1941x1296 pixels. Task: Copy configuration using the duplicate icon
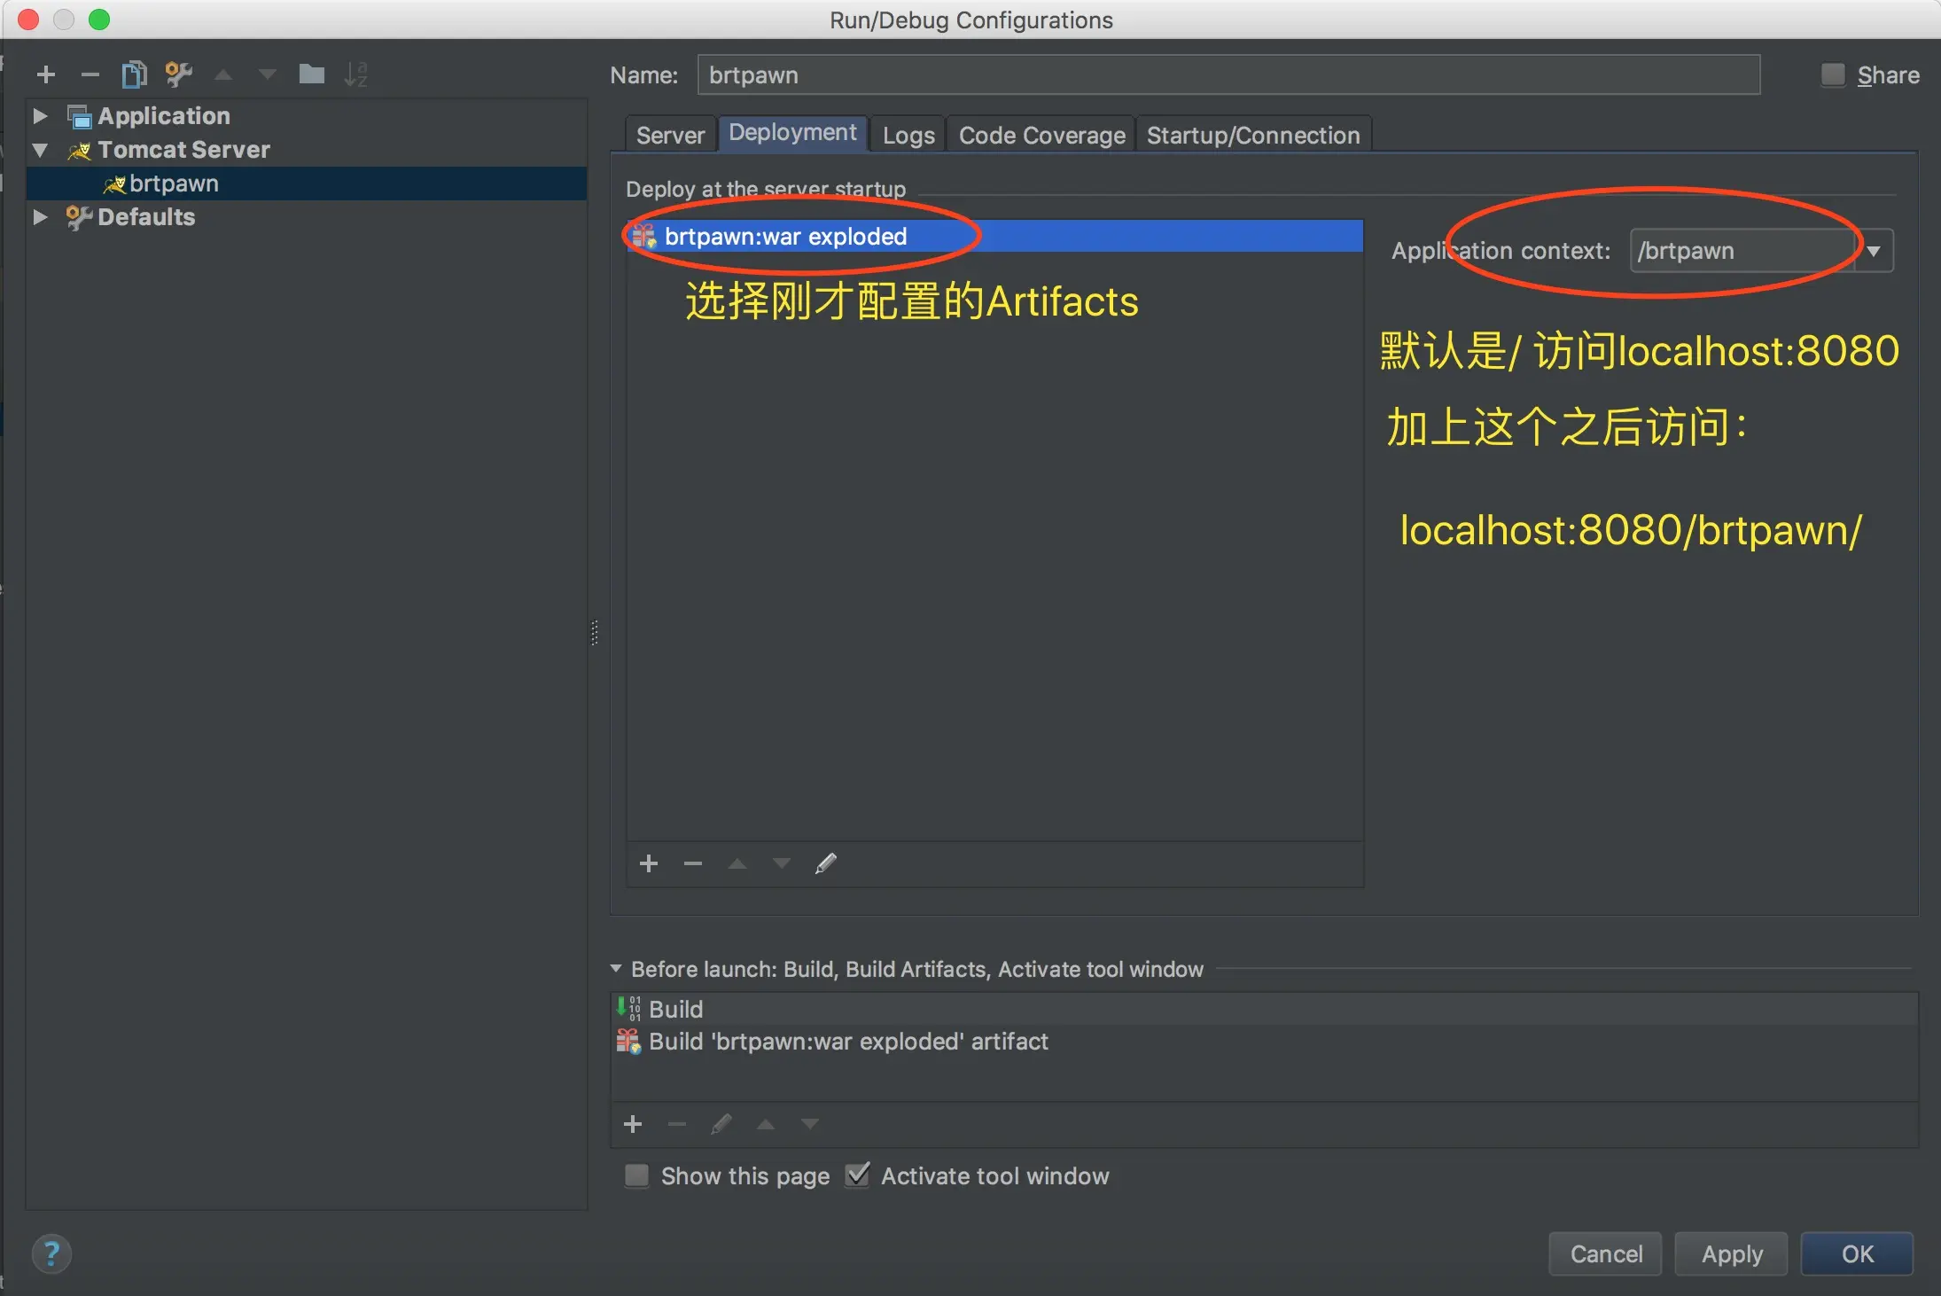134,74
